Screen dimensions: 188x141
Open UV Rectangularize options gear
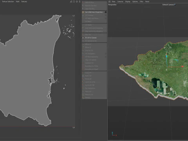(105, 57)
